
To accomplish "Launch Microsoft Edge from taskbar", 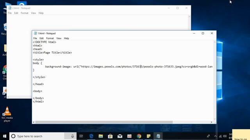I will tap(91, 136).
